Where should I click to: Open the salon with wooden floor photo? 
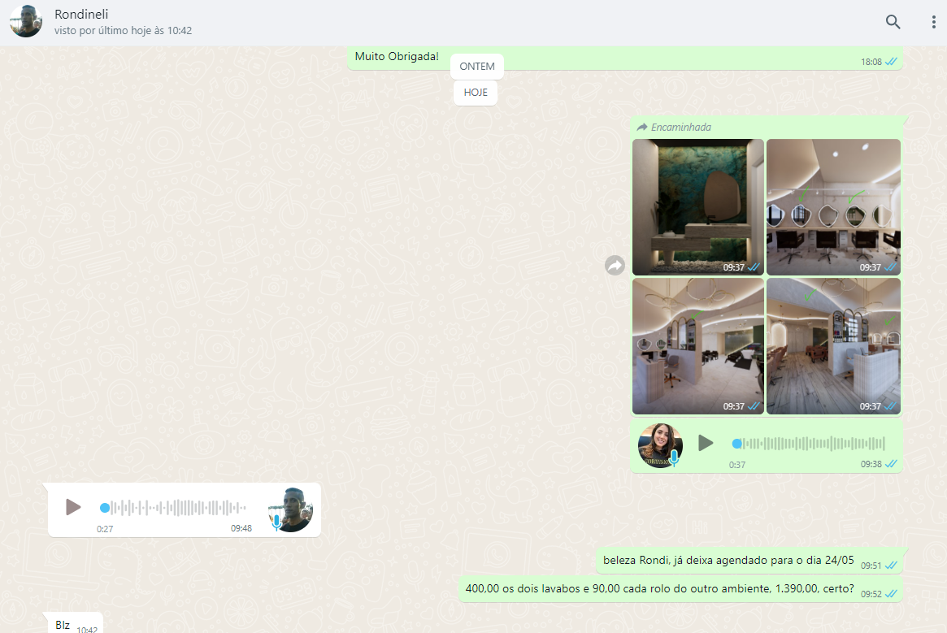click(833, 346)
